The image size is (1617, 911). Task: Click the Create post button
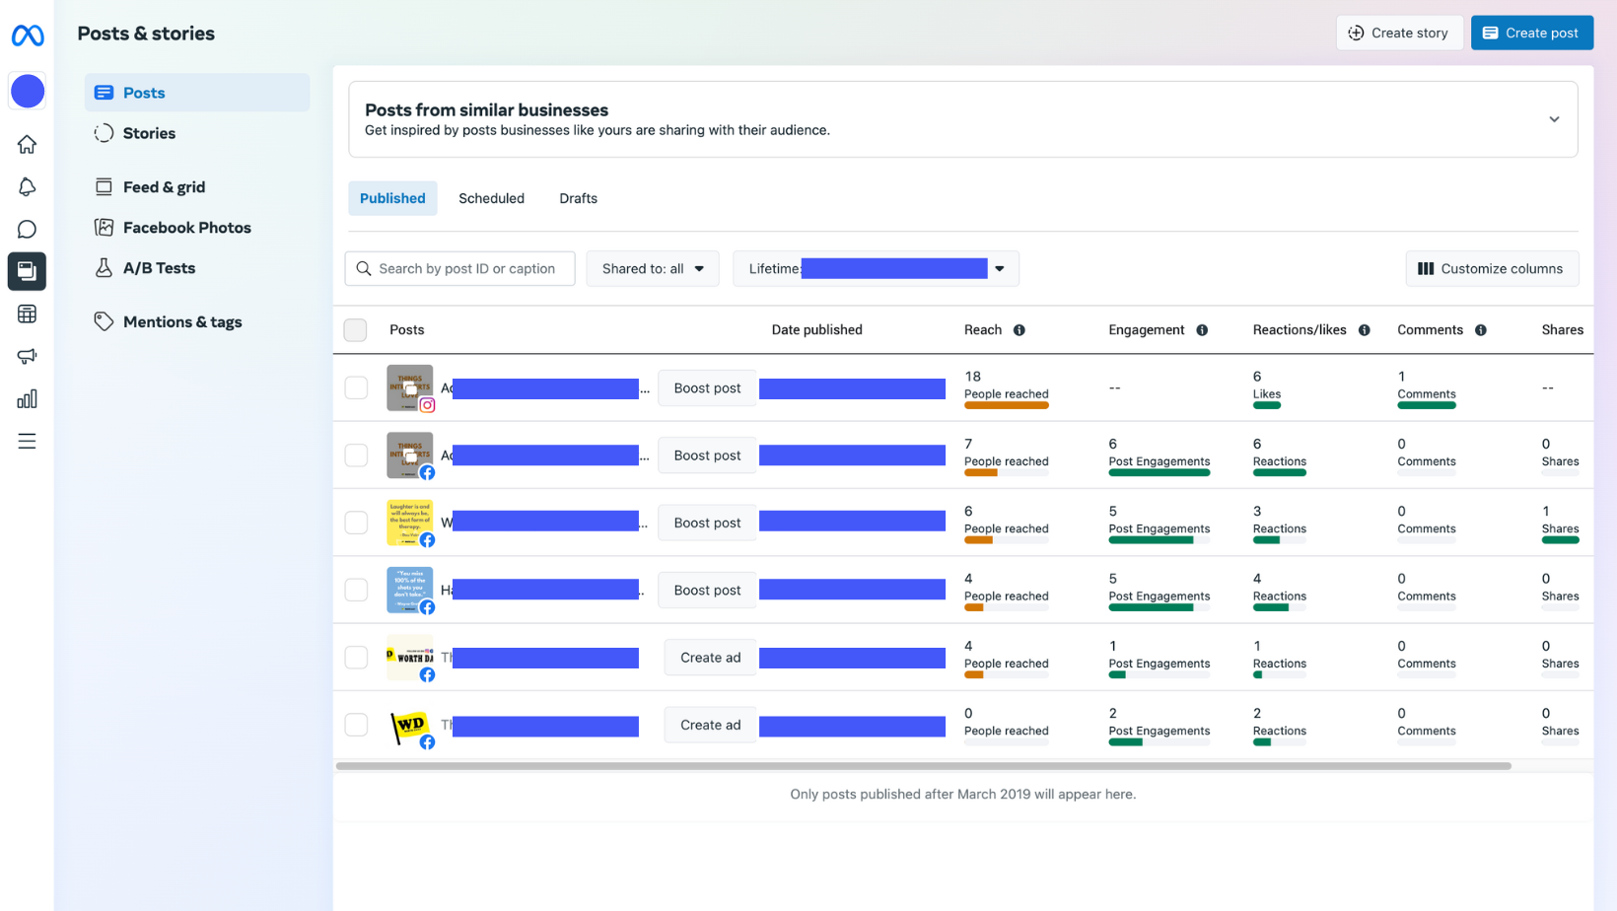coord(1532,33)
